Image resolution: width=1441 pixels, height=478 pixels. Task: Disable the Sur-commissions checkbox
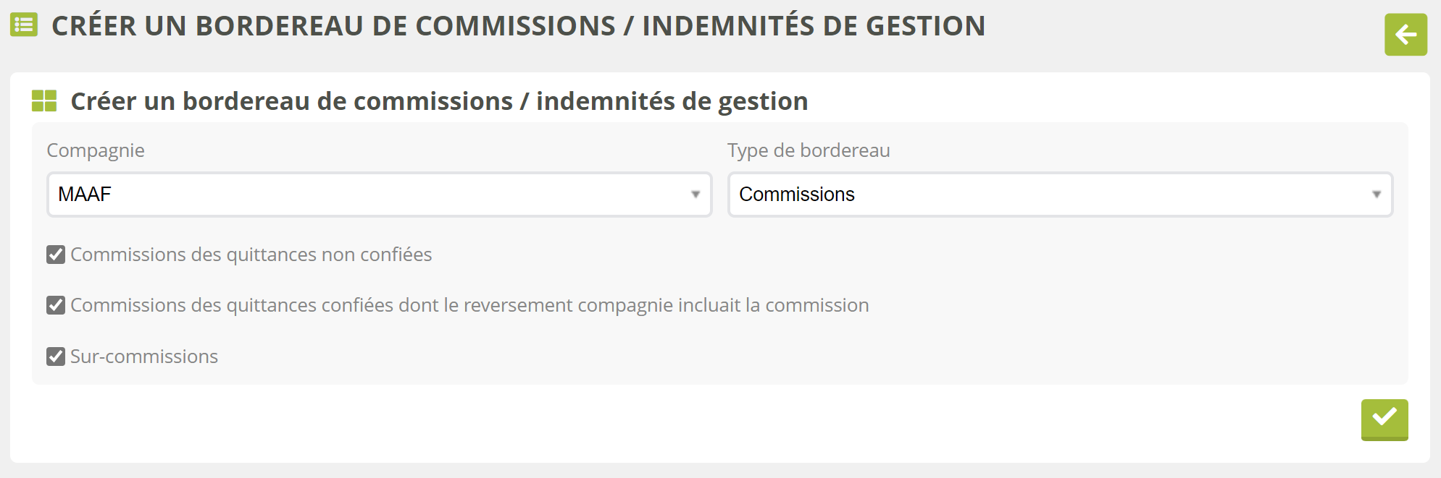(56, 357)
